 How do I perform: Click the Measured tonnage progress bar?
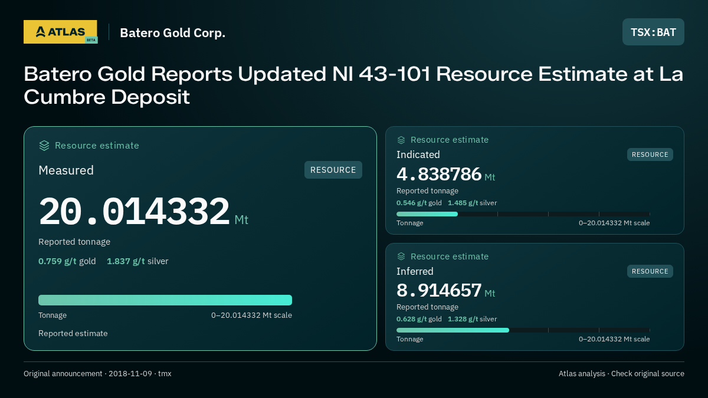point(165,300)
